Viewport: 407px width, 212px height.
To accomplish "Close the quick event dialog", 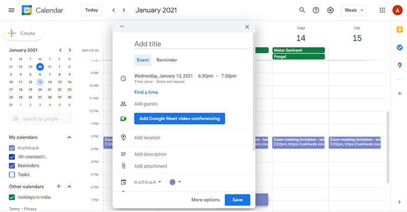I will tap(247, 27).
